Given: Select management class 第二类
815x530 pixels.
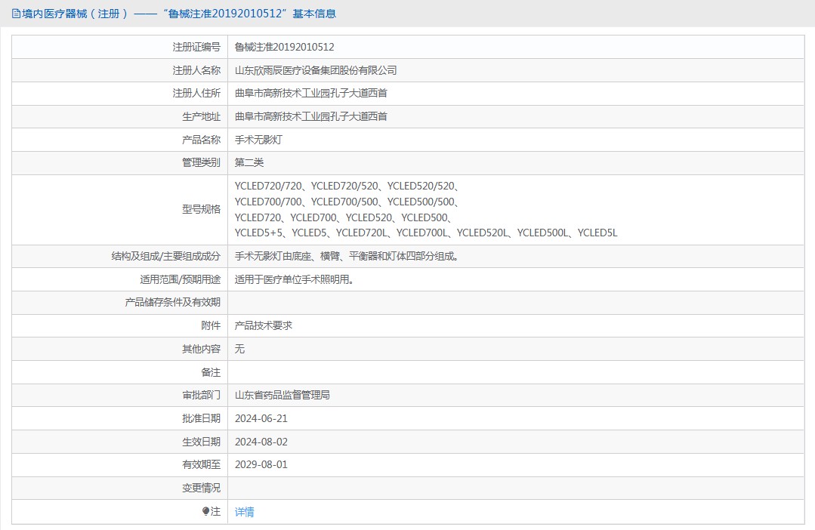Looking at the screenshot, I should click(x=249, y=162).
